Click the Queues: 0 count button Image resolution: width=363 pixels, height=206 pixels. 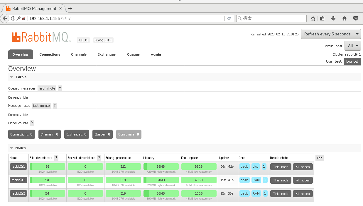pyautogui.click(x=102, y=134)
